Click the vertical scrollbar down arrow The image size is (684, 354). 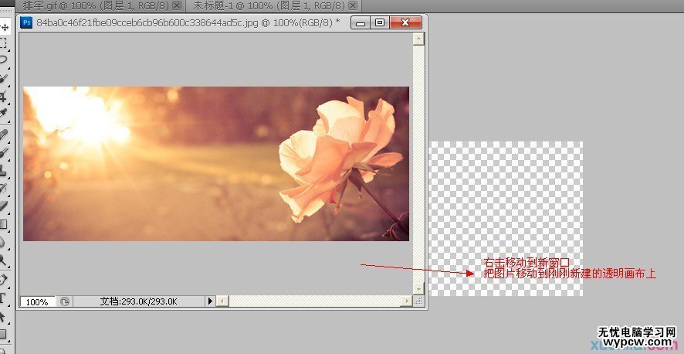[418, 288]
